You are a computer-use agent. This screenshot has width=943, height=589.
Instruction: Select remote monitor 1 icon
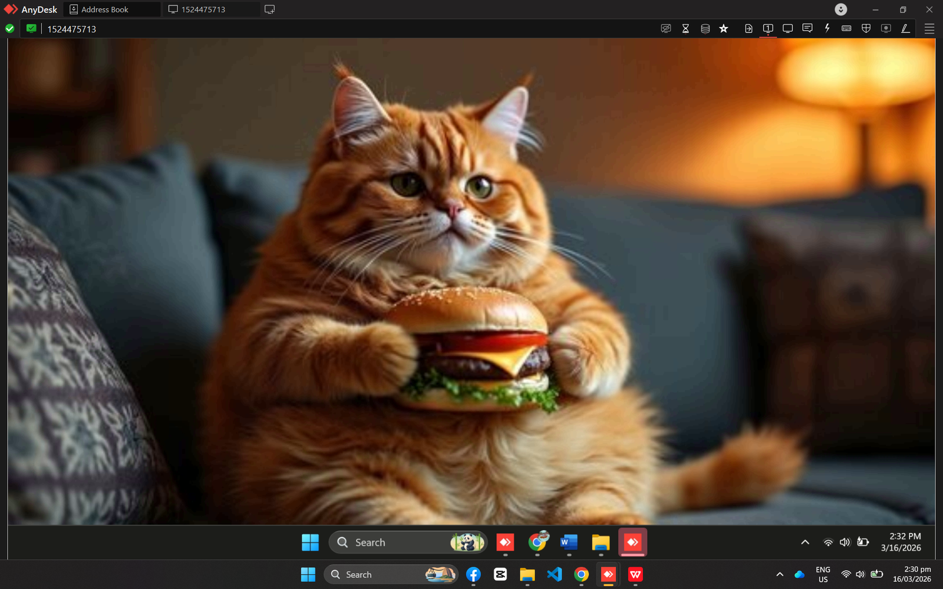(x=768, y=28)
